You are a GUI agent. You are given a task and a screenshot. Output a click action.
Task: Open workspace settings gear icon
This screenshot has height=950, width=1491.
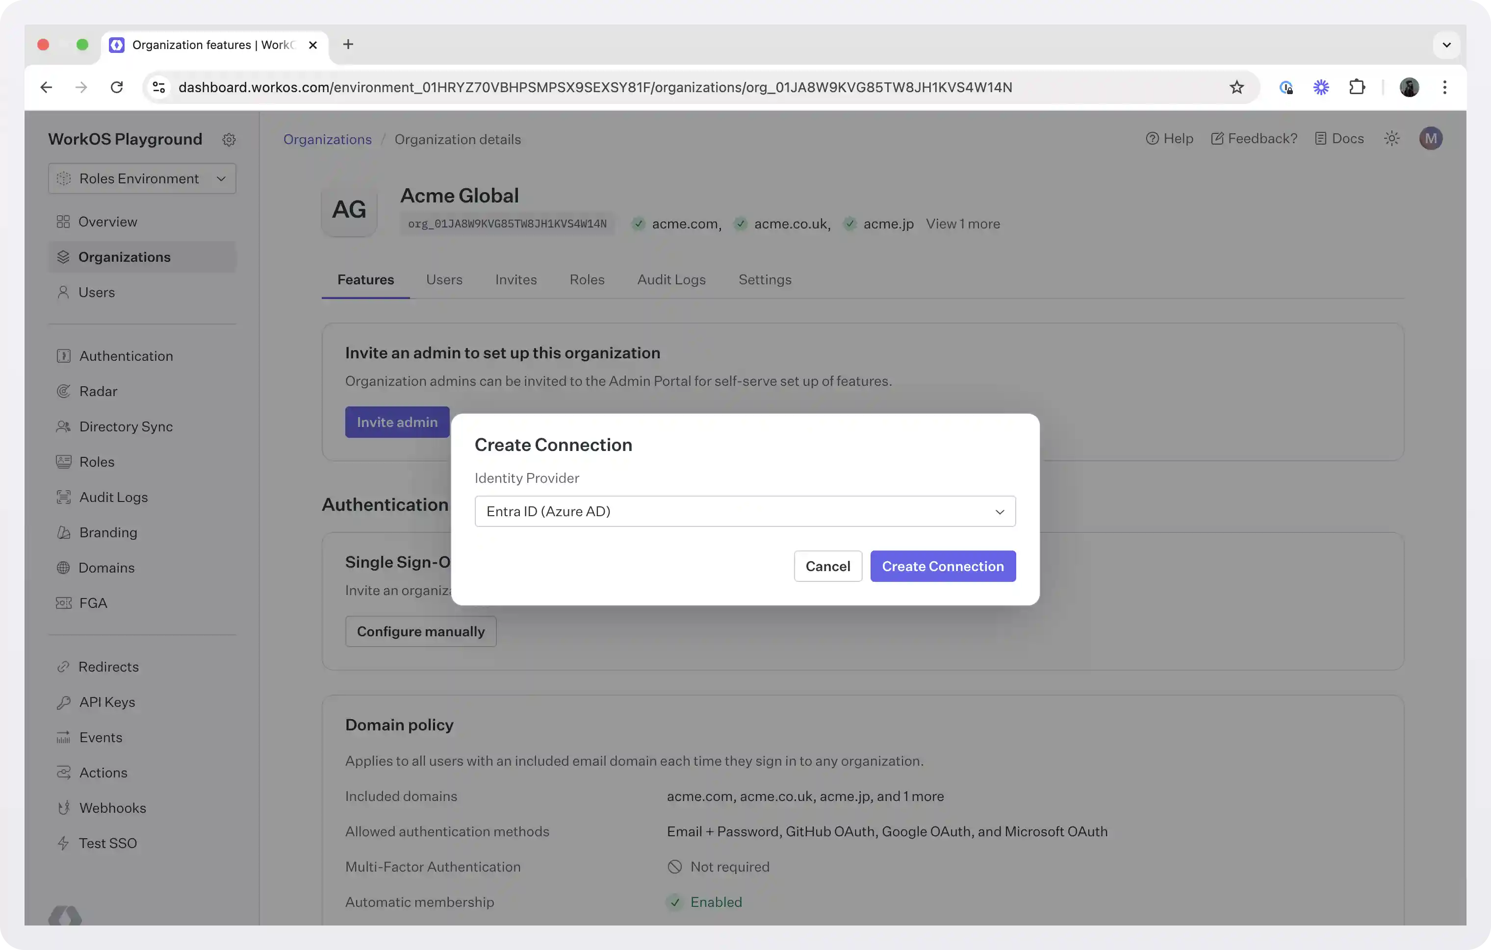pos(229,139)
